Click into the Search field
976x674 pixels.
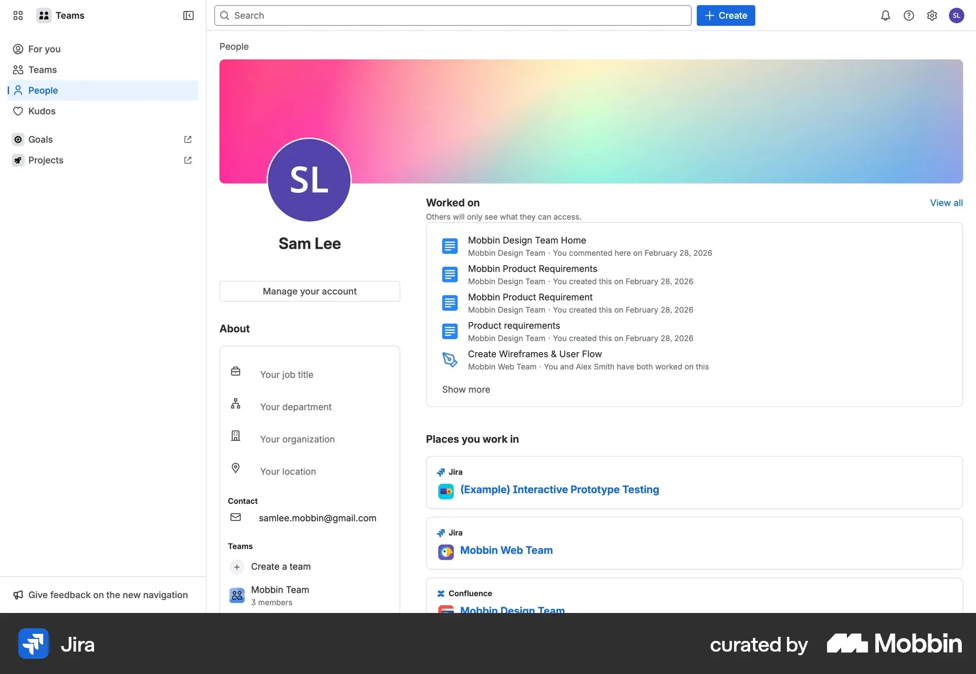(x=452, y=15)
